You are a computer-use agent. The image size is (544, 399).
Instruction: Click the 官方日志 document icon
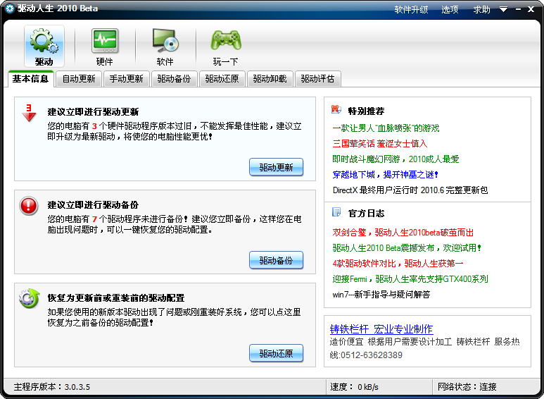(x=336, y=212)
